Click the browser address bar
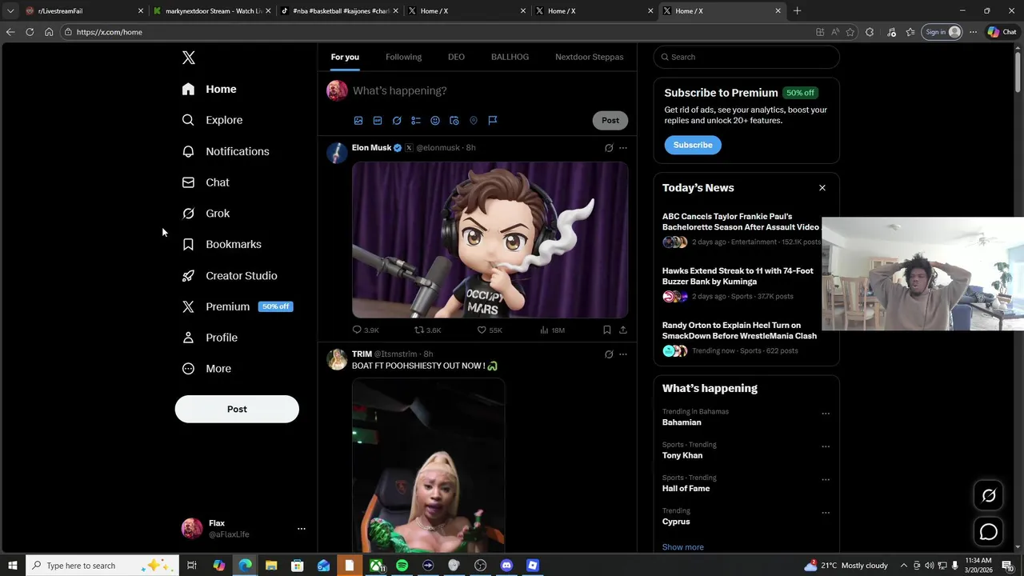The height and width of the screenshot is (576, 1024). click(436, 32)
